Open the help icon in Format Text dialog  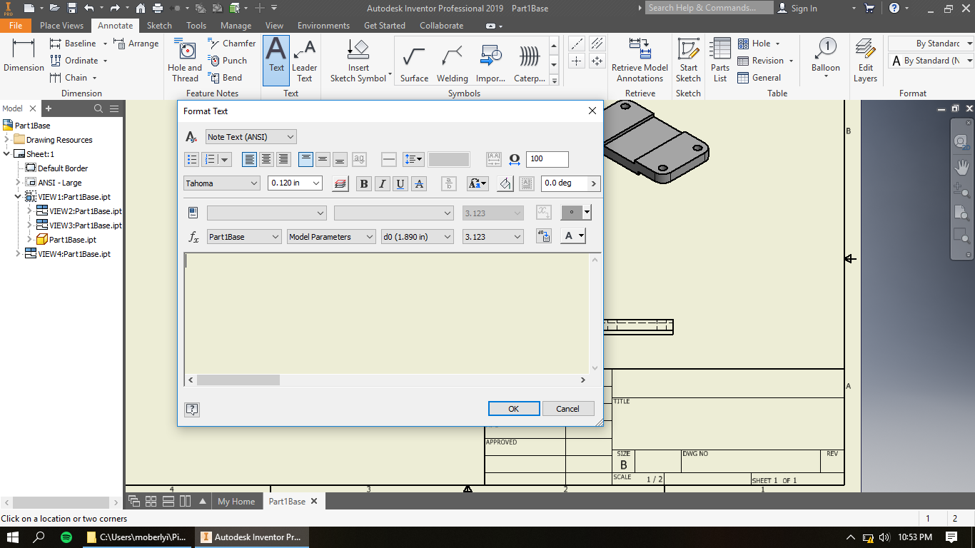click(x=192, y=409)
